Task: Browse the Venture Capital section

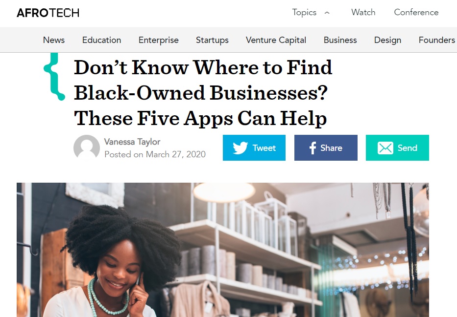Action: (x=276, y=40)
